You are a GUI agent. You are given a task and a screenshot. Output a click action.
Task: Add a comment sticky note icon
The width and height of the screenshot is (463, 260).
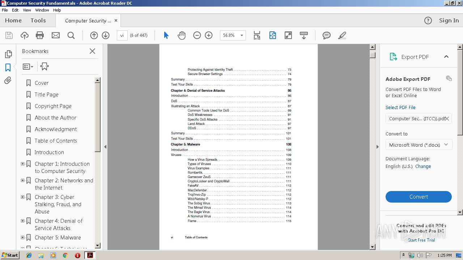(327, 35)
